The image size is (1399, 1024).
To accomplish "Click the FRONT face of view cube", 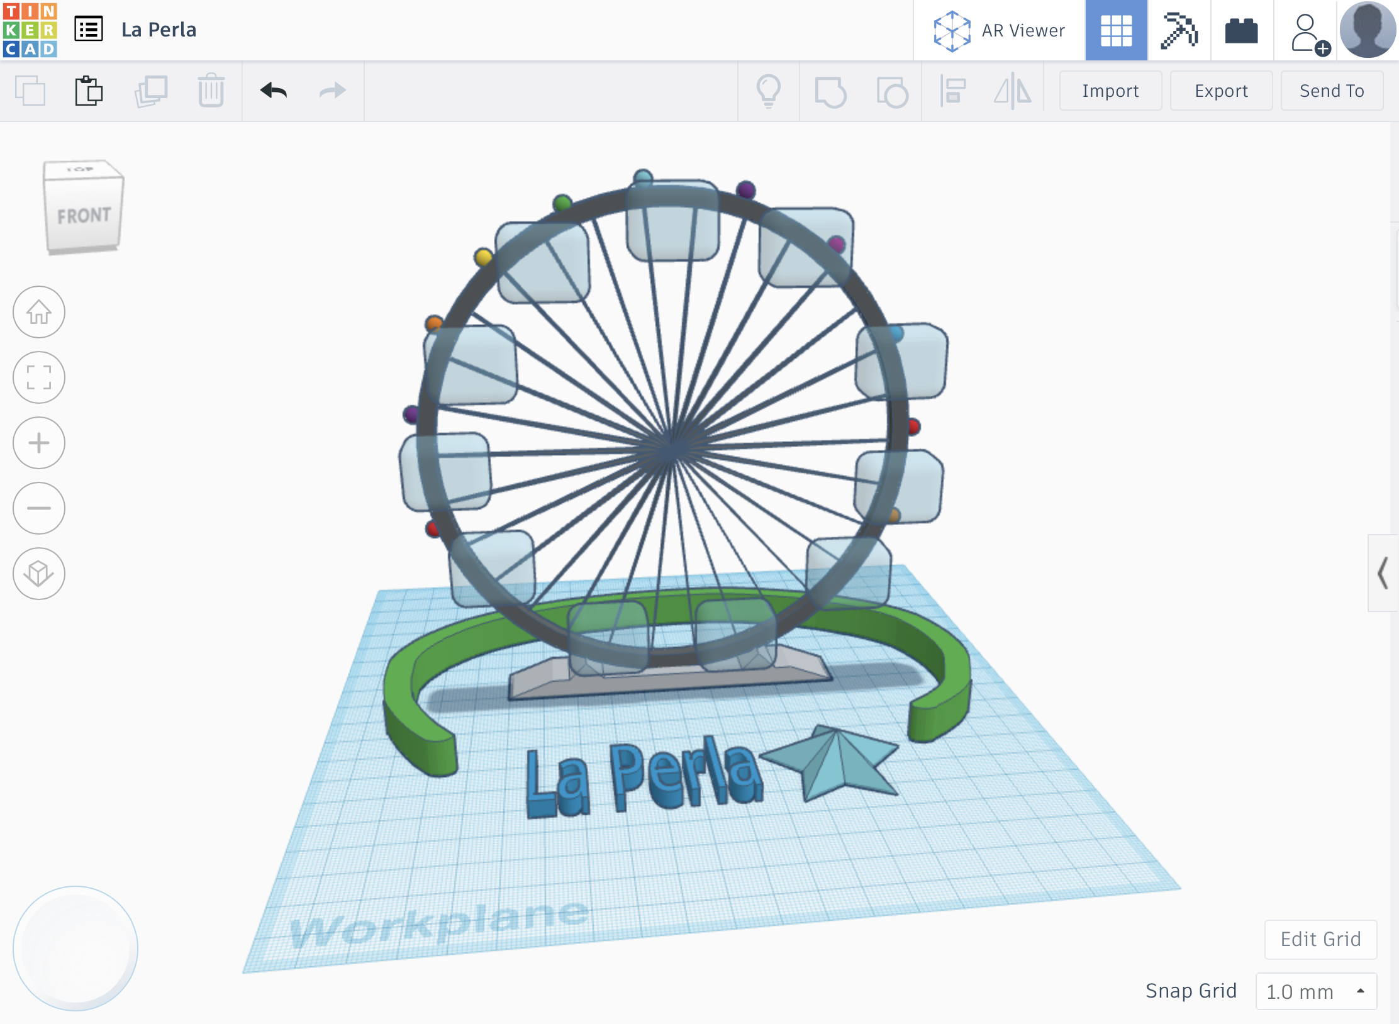I will [x=84, y=215].
